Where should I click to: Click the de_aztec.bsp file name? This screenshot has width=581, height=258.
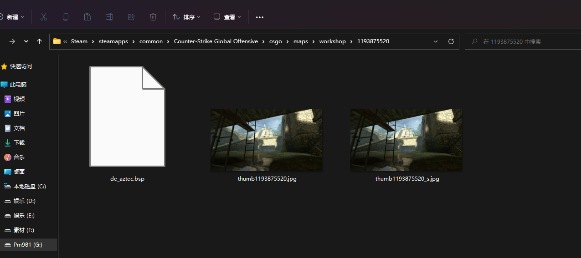click(x=127, y=179)
